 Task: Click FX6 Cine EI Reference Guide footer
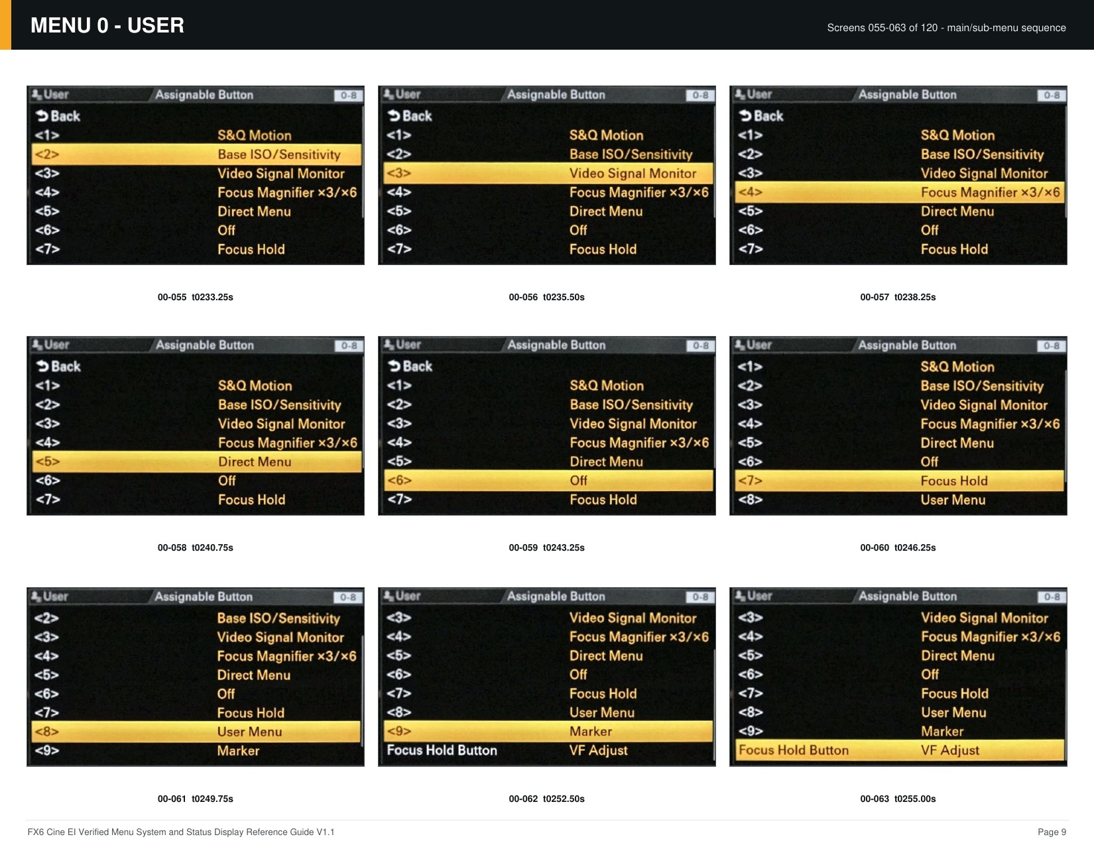tap(181, 832)
